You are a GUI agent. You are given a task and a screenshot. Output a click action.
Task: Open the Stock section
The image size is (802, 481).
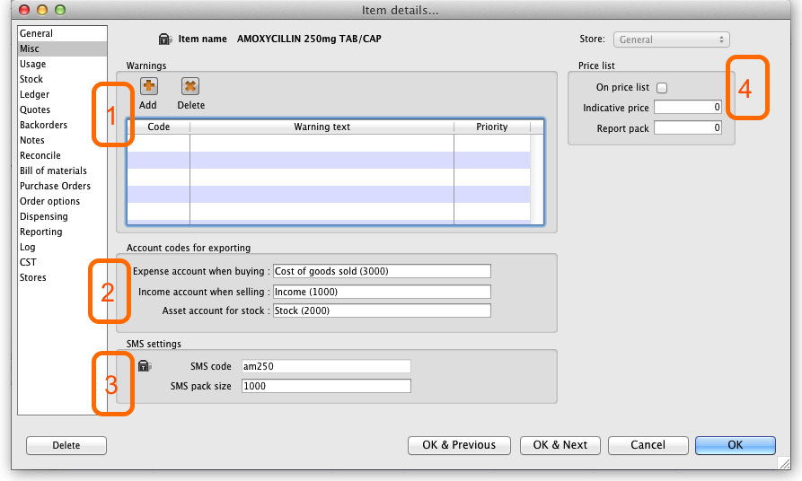(31, 79)
